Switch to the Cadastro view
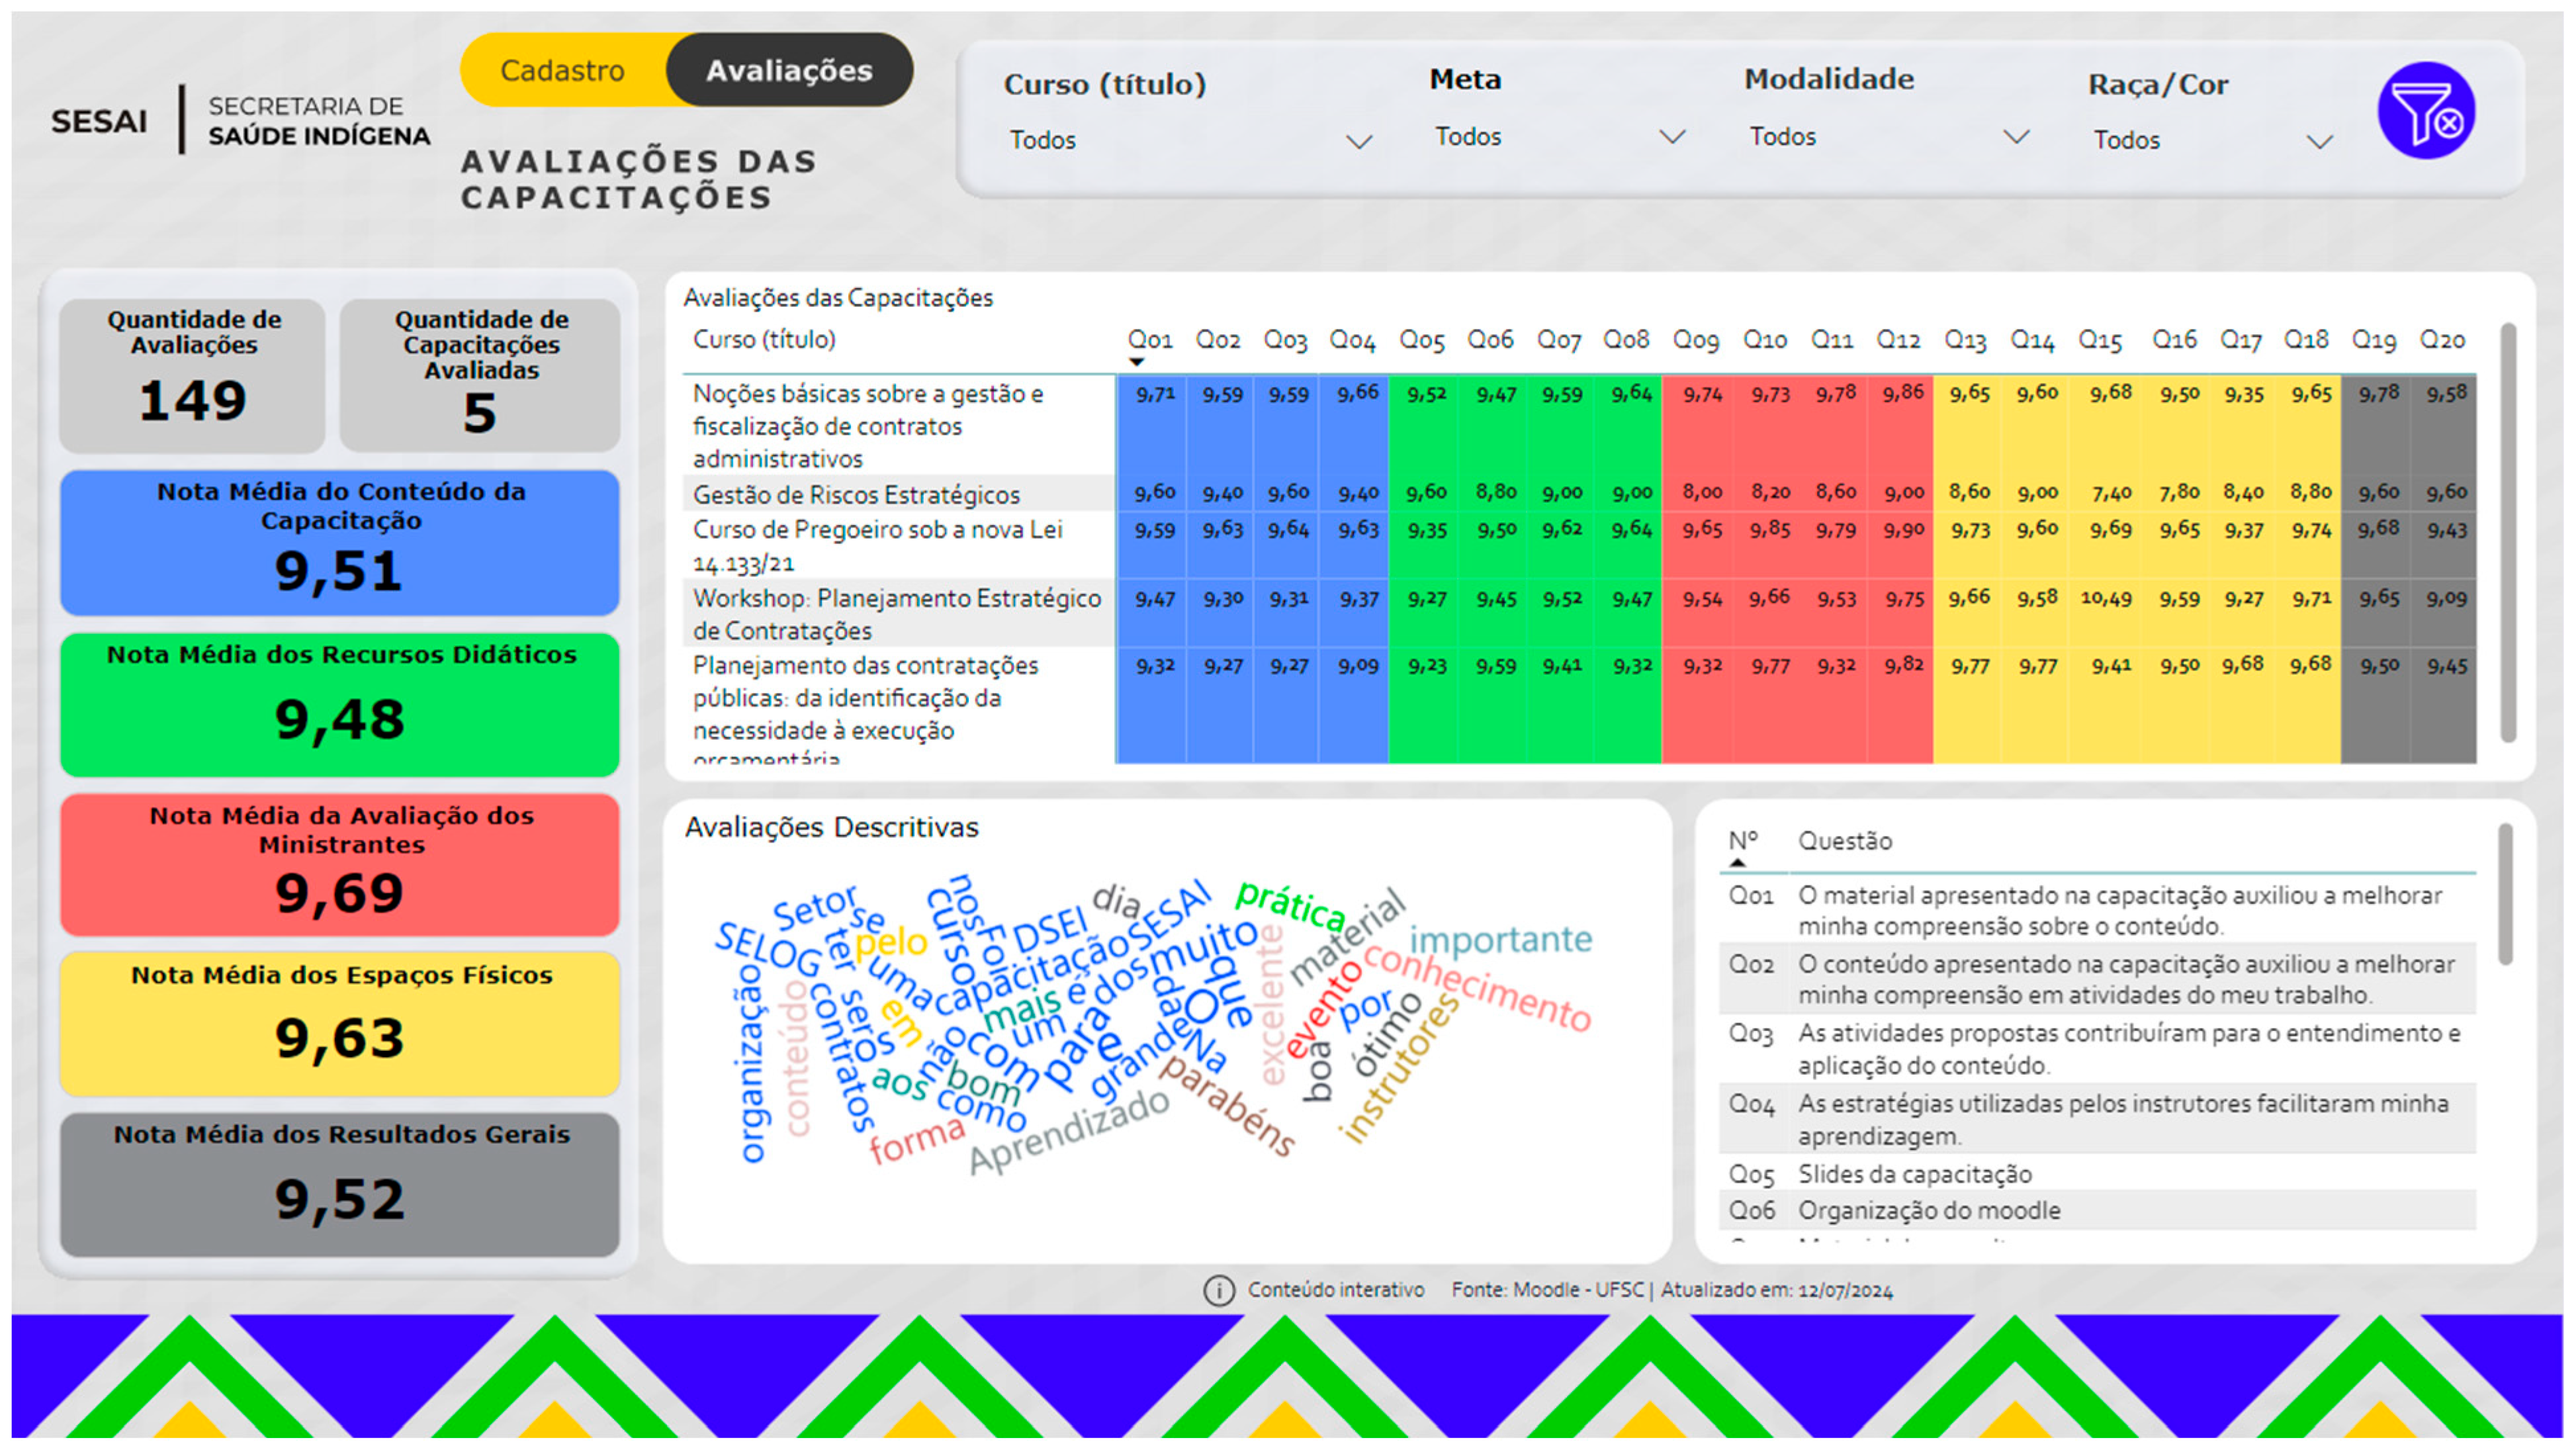This screenshot has width=2576, height=1450. point(562,70)
